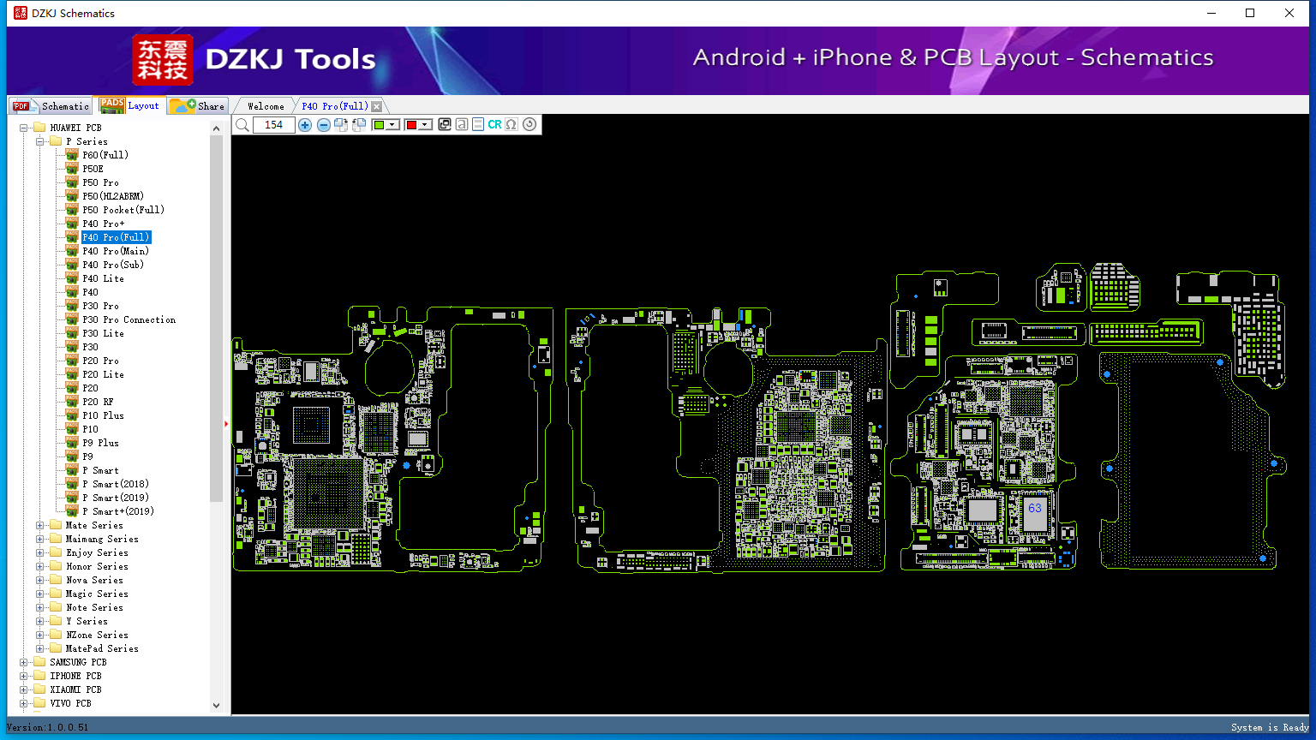The height and width of the screenshot is (740, 1316).
Task: Click the PADS icon beside P Smart
Action: pos(72,470)
